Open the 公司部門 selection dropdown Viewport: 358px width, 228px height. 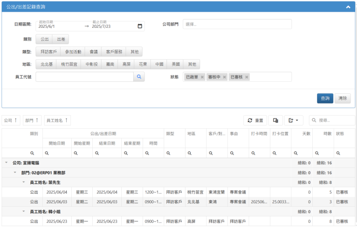[237, 24]
